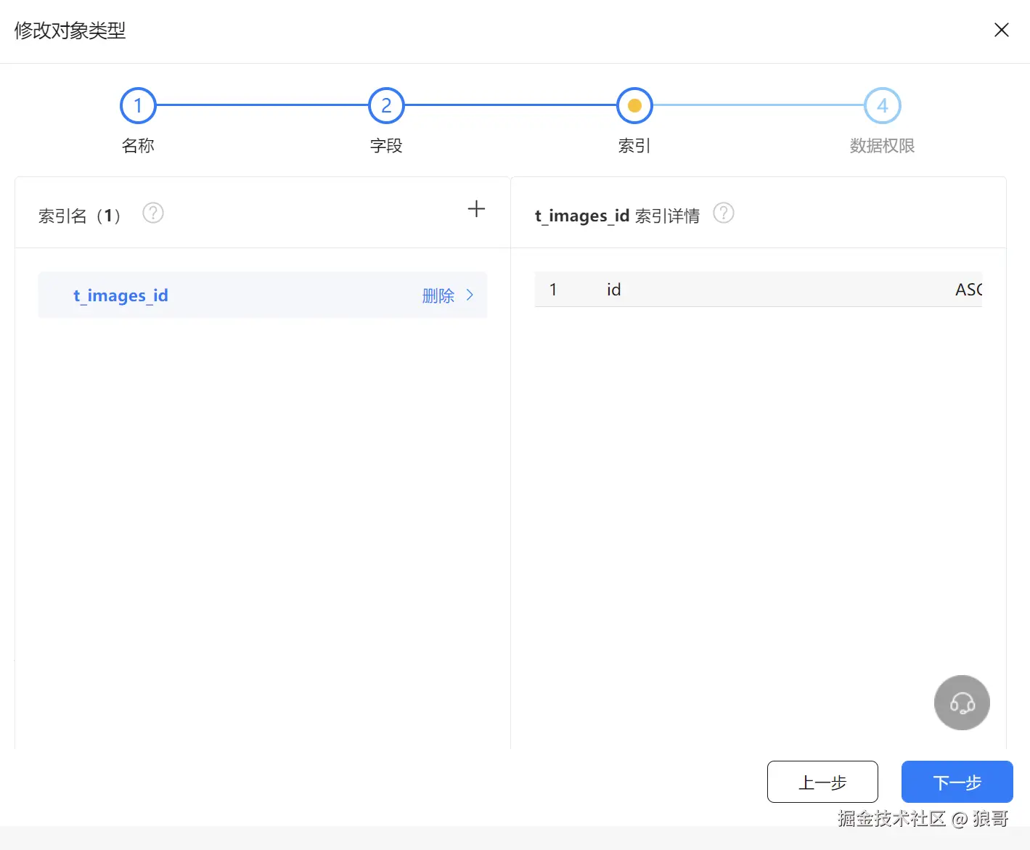Select the current 索引 step indicator
The height and width of the screenshot is (850, 1030).
tap(634, 106)
